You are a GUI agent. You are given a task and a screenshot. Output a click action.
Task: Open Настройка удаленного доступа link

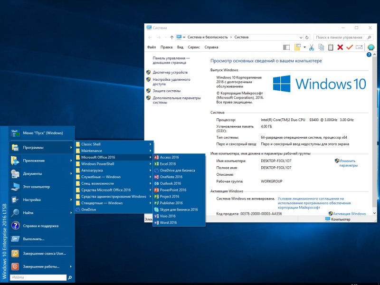tap(171, 82)
